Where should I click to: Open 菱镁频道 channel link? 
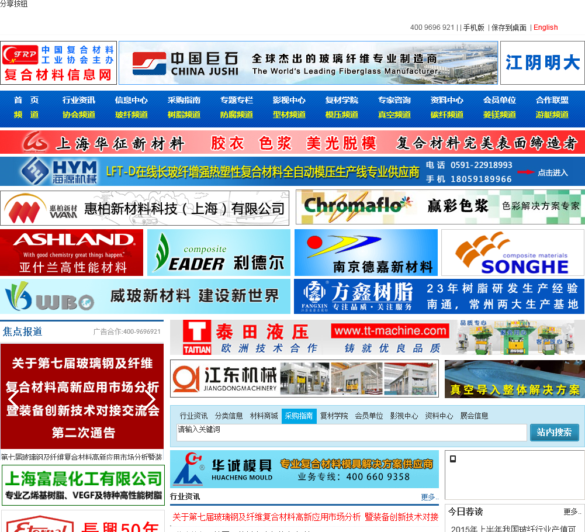tap(500, 115)
